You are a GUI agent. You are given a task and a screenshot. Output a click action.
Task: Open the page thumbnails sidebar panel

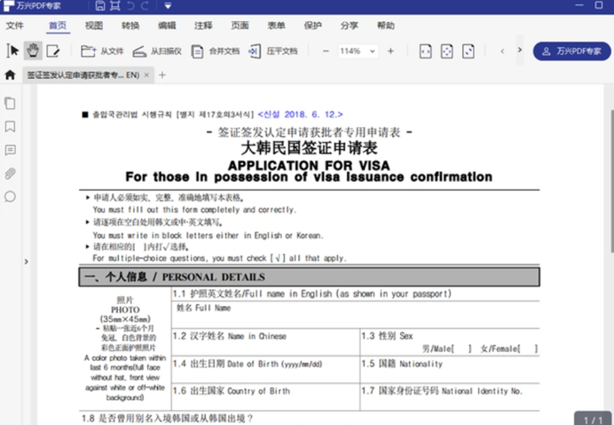[x=10, y=104]
